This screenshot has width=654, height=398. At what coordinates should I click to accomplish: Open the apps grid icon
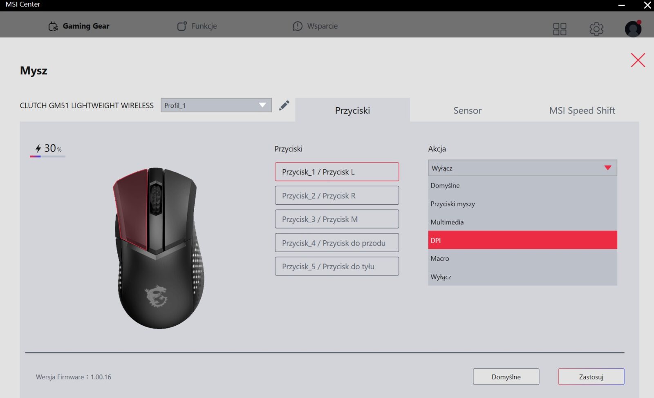(x=560, y=29)
